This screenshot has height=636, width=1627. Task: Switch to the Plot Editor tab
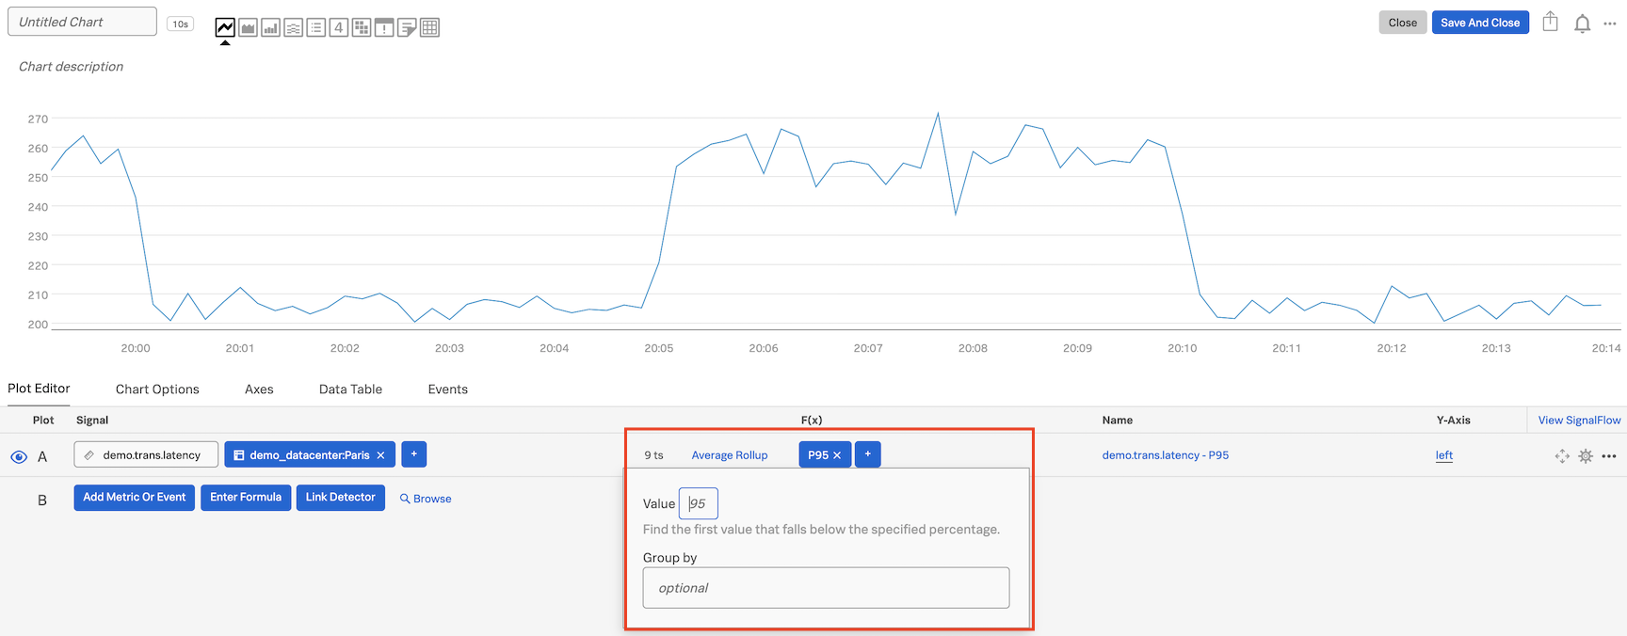[39, 389]
